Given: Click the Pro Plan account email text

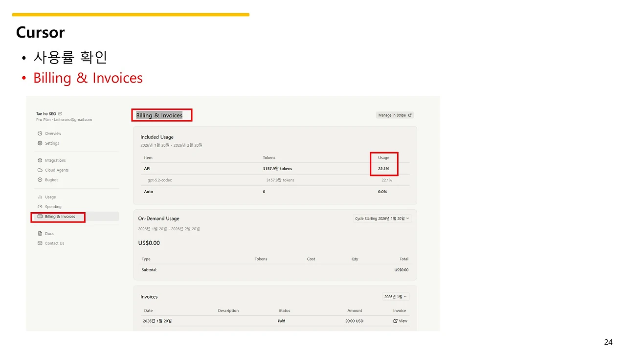Looking at the screenshot, I should (64, 120).
